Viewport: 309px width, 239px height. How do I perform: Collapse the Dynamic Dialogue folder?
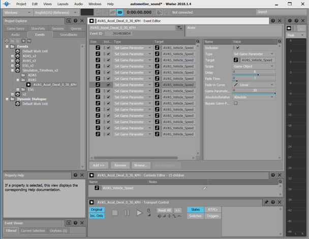(7, 99)
